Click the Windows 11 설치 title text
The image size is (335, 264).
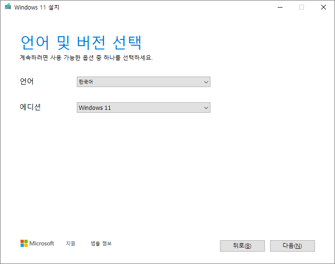(x=37, y=8)
